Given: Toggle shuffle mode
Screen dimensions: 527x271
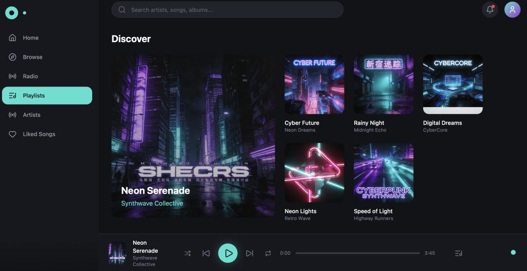Looking at the screenshot, I should pos(187,253).
